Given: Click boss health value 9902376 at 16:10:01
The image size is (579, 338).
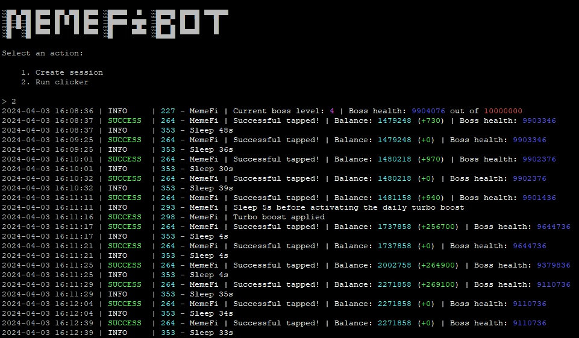Looking at the screenshot, I should 539,159.
